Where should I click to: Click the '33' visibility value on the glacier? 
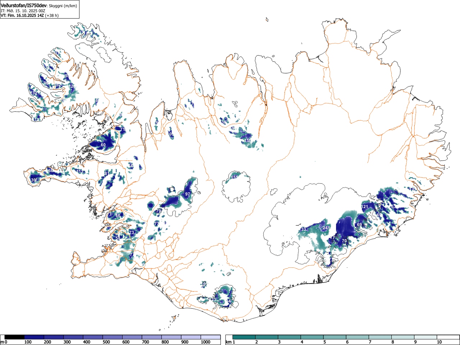point(304,229)
